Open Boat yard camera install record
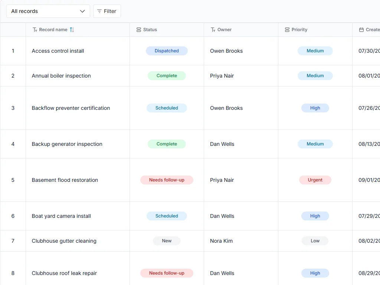The width and height of the screenshot is (380, 285). 61,216
